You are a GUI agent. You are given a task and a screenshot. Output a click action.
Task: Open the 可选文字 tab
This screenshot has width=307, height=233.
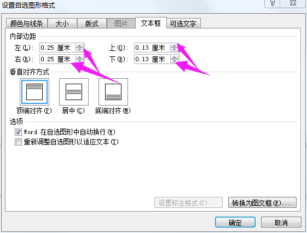tap(183, 24)
